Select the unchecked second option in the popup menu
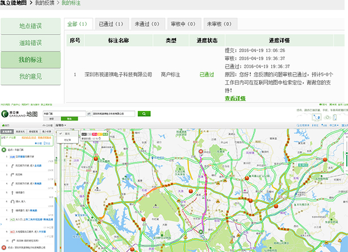Screen dimensions: 348x252 click(x=67, y=140)
